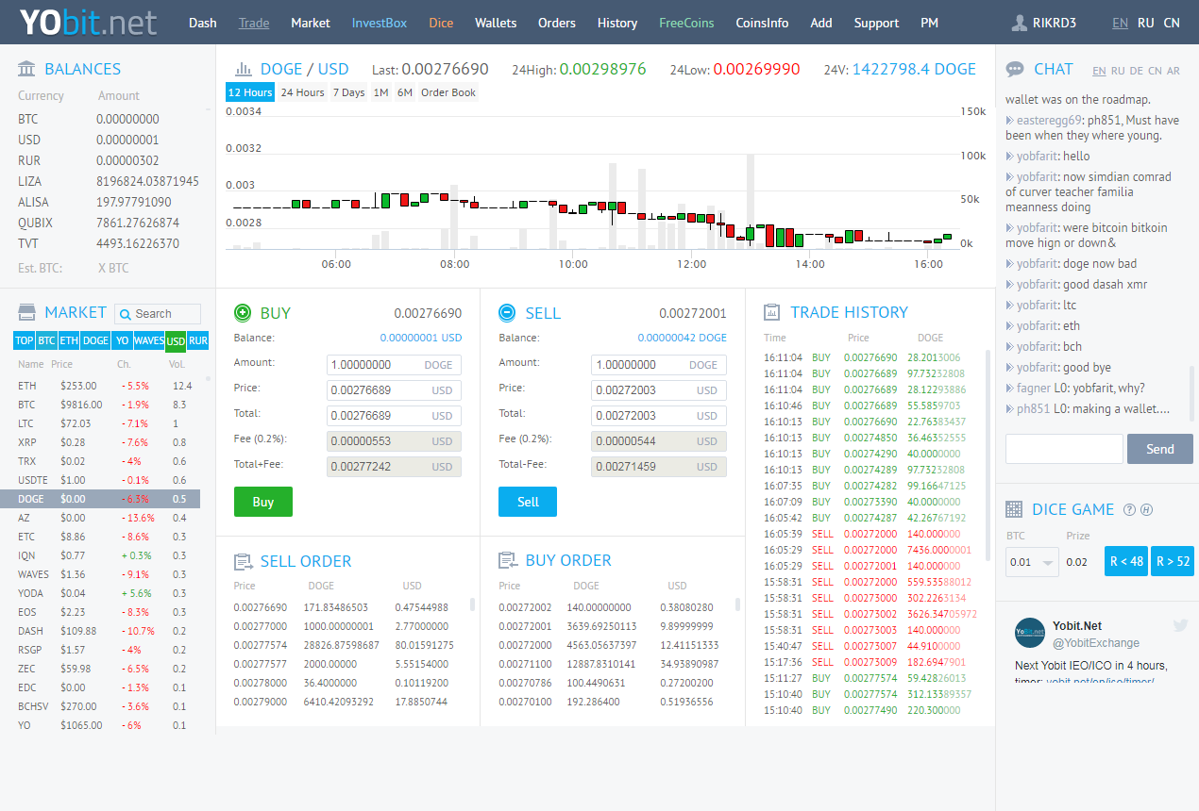
Task: Switch chart to 12 Hours
Action: pyautogui.click(x=250, y=92)
